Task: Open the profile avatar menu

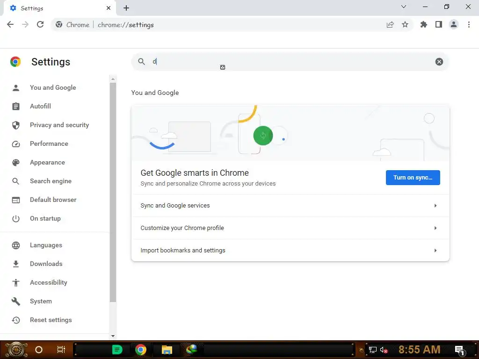Action: pyautogui.click(x=454, y=24)
